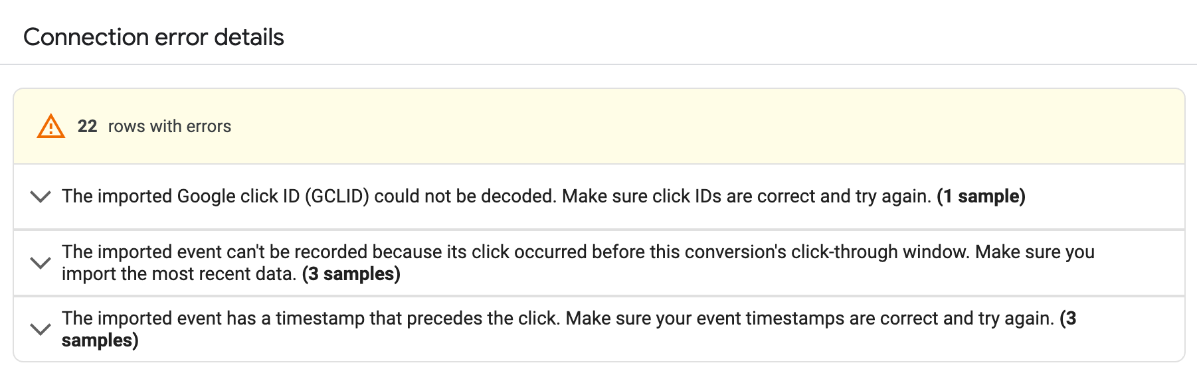Click the GCLID decoding error message text
1197x377 pixels.
[465, 196]
